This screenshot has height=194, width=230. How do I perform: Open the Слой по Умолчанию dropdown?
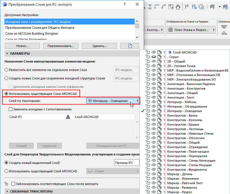(x=113, y=101)
